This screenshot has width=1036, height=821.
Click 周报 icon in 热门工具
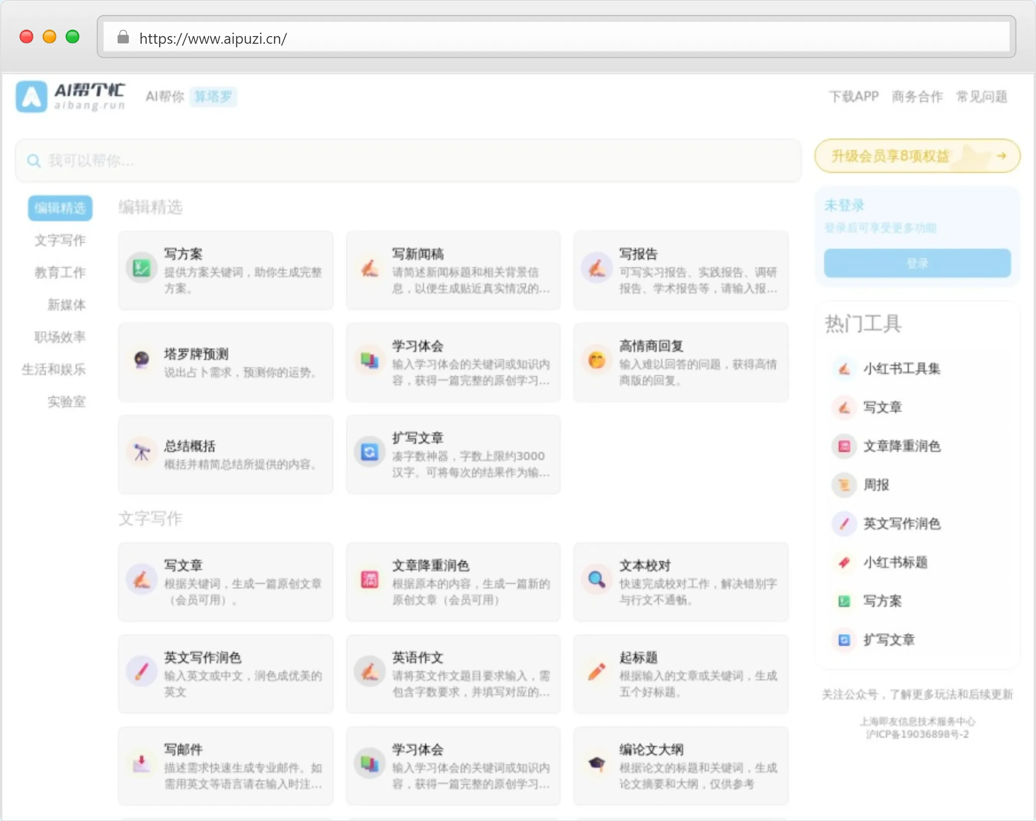(844, 485)
